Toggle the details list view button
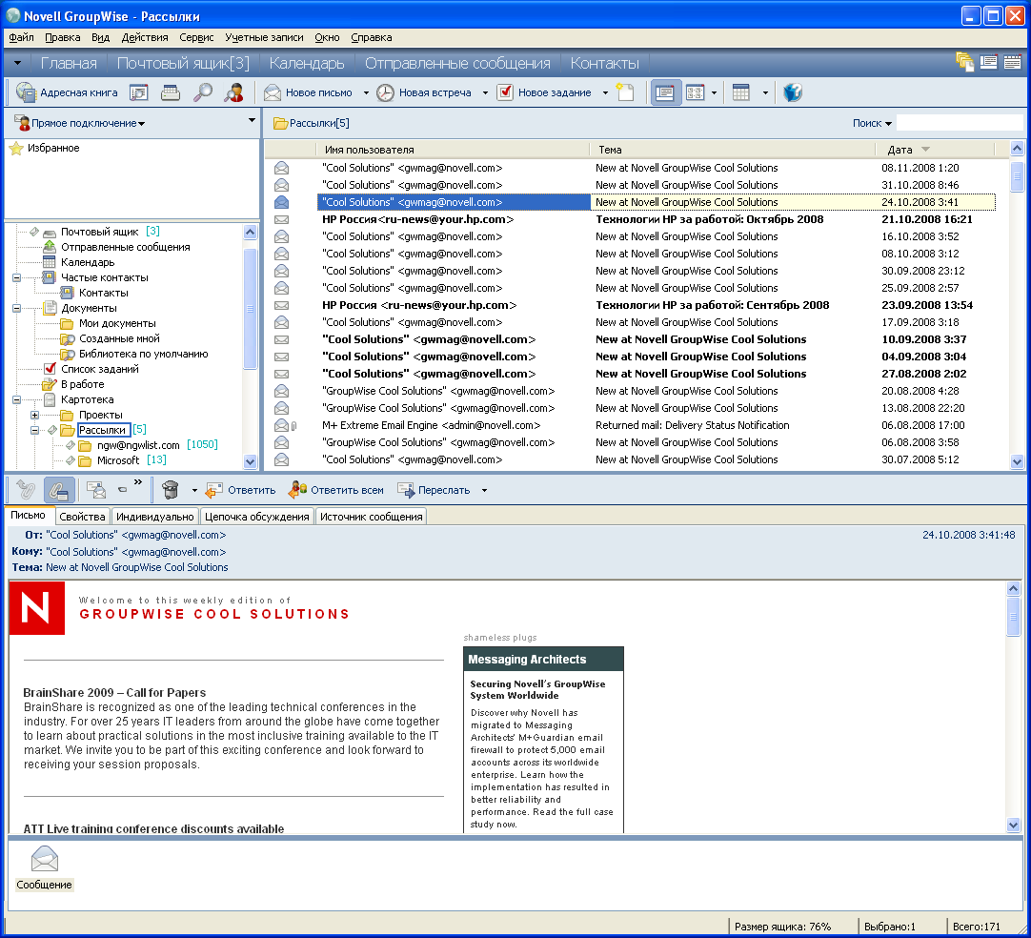The image size is (1031, 938). (x=665, y=92)
